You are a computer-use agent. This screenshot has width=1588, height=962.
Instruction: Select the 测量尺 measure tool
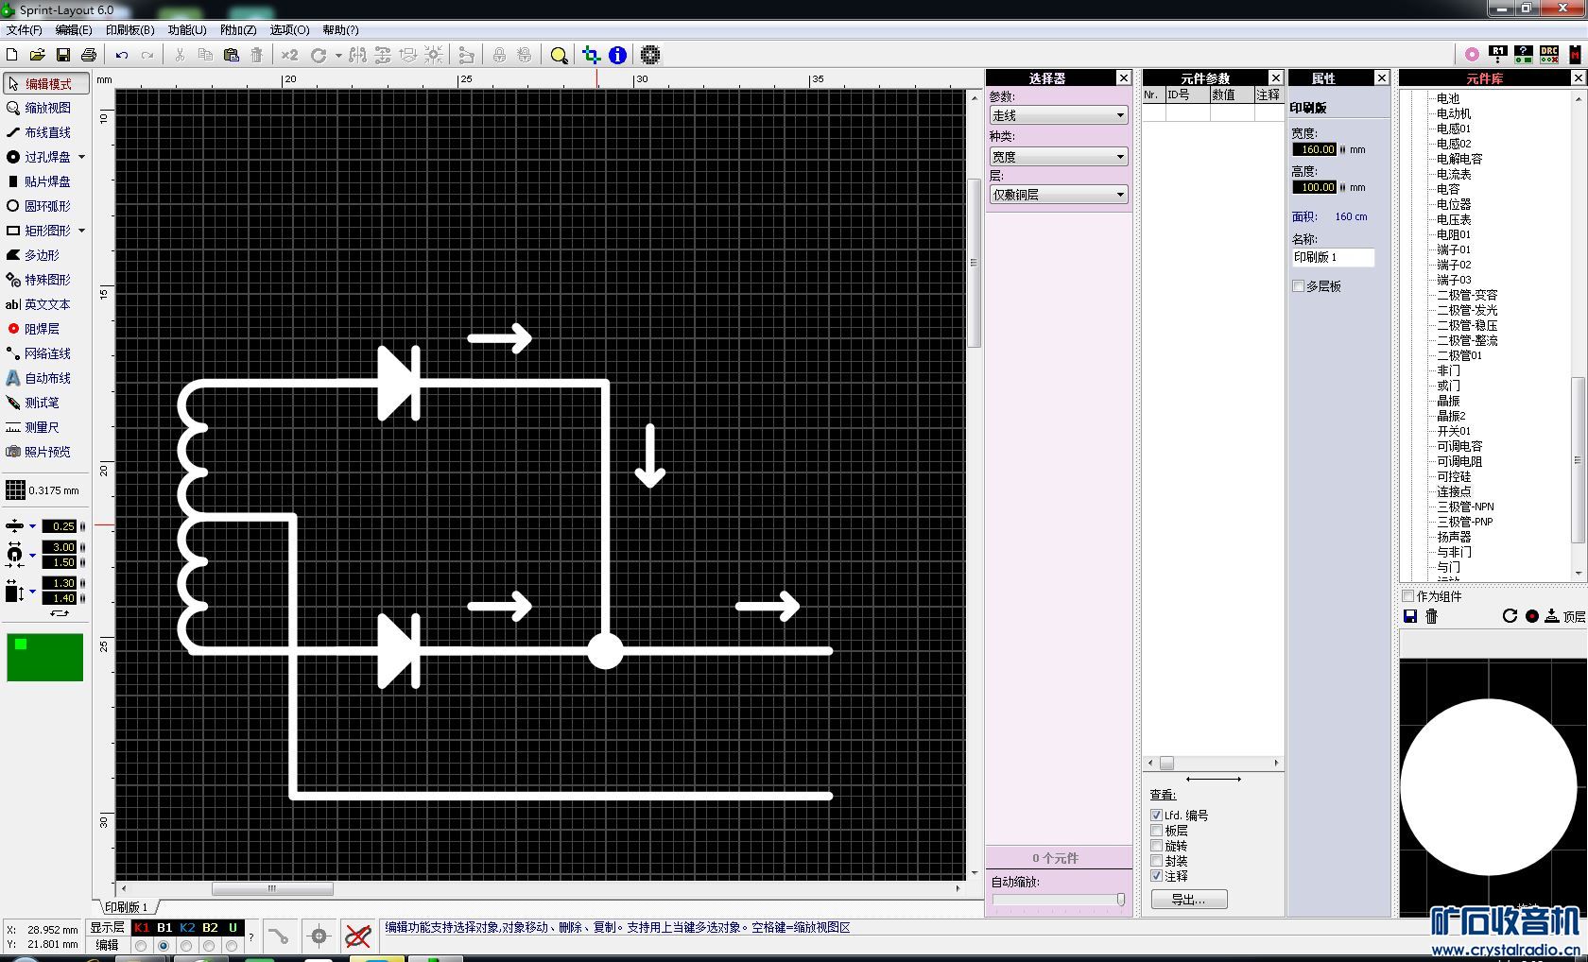point(41,427)
